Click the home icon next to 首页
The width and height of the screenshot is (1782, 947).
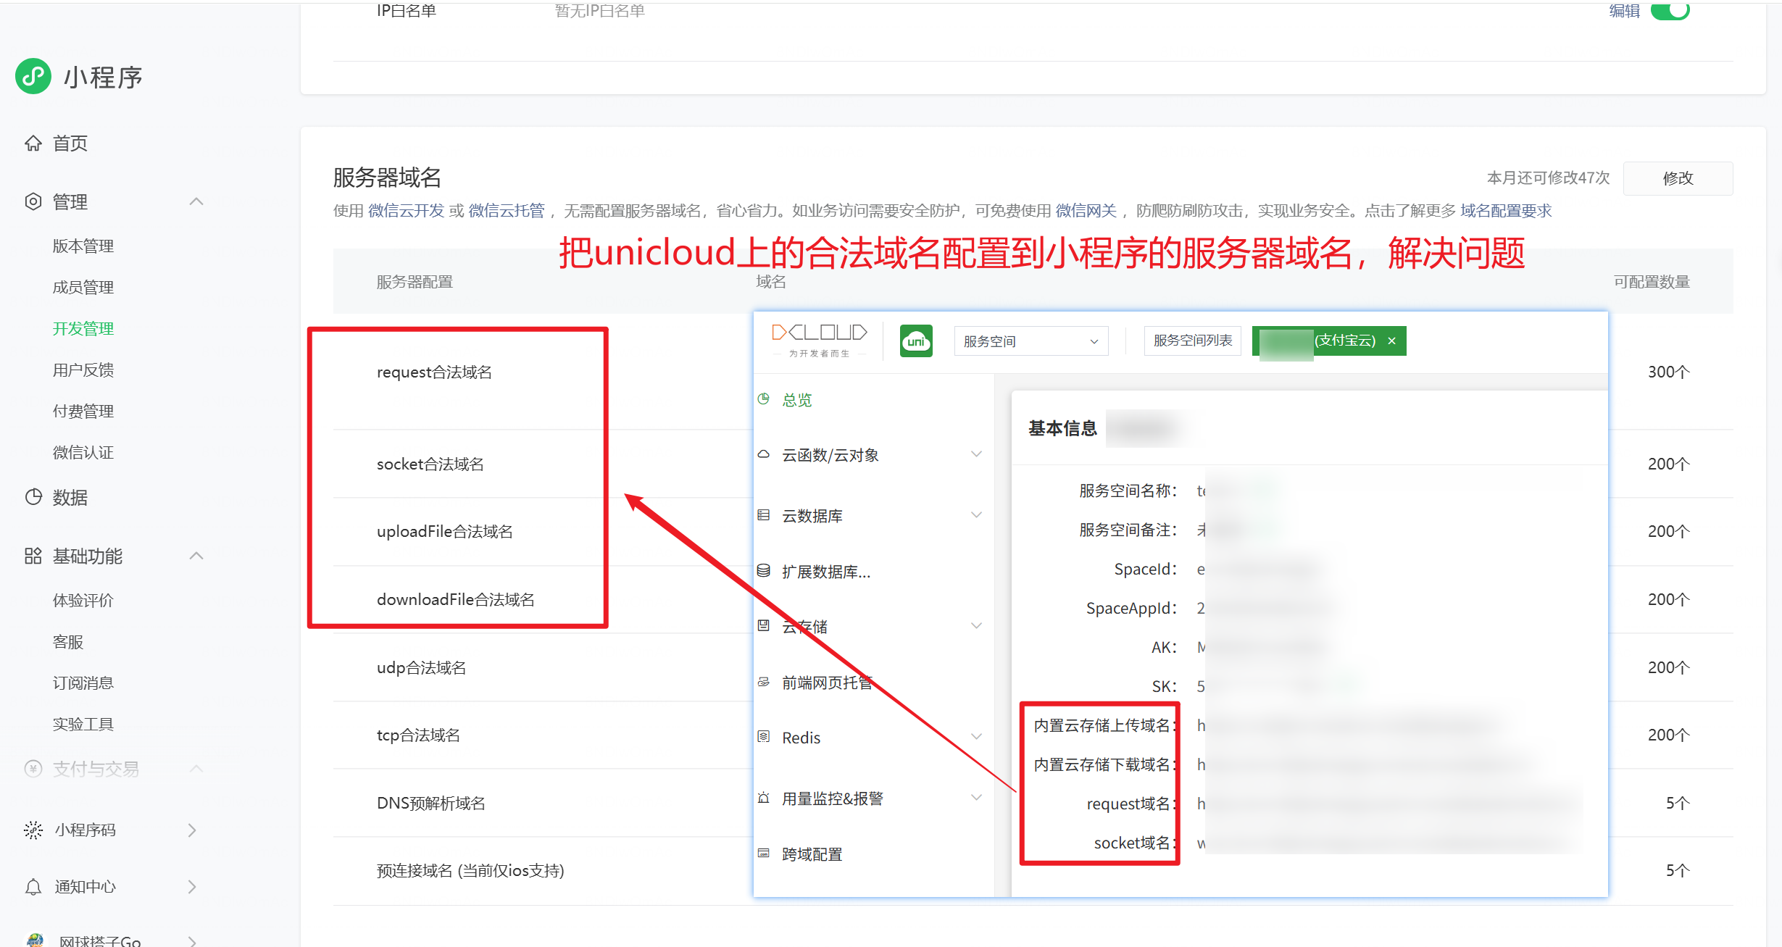33,143
